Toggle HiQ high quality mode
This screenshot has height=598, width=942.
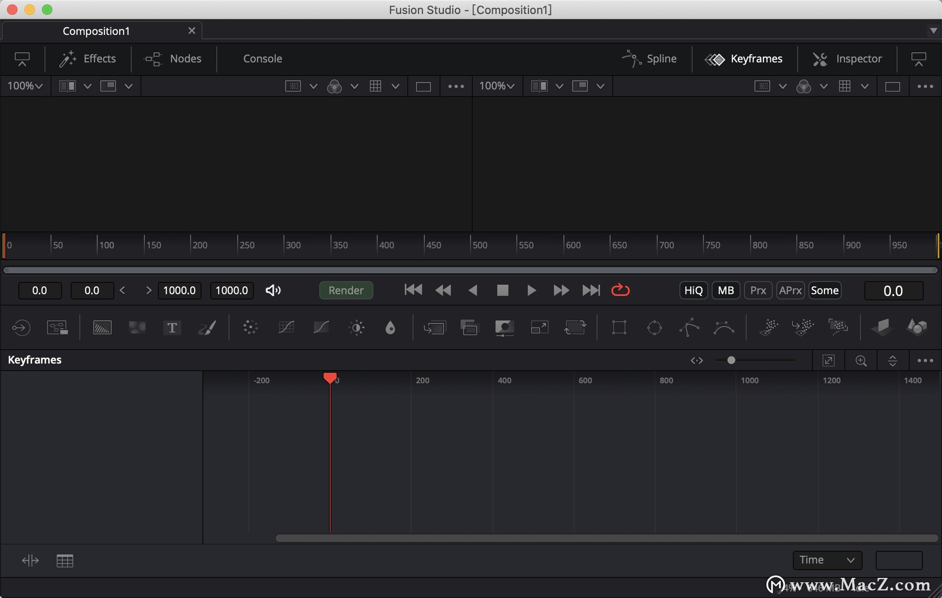pyautogui.click(x=693, y=290)
